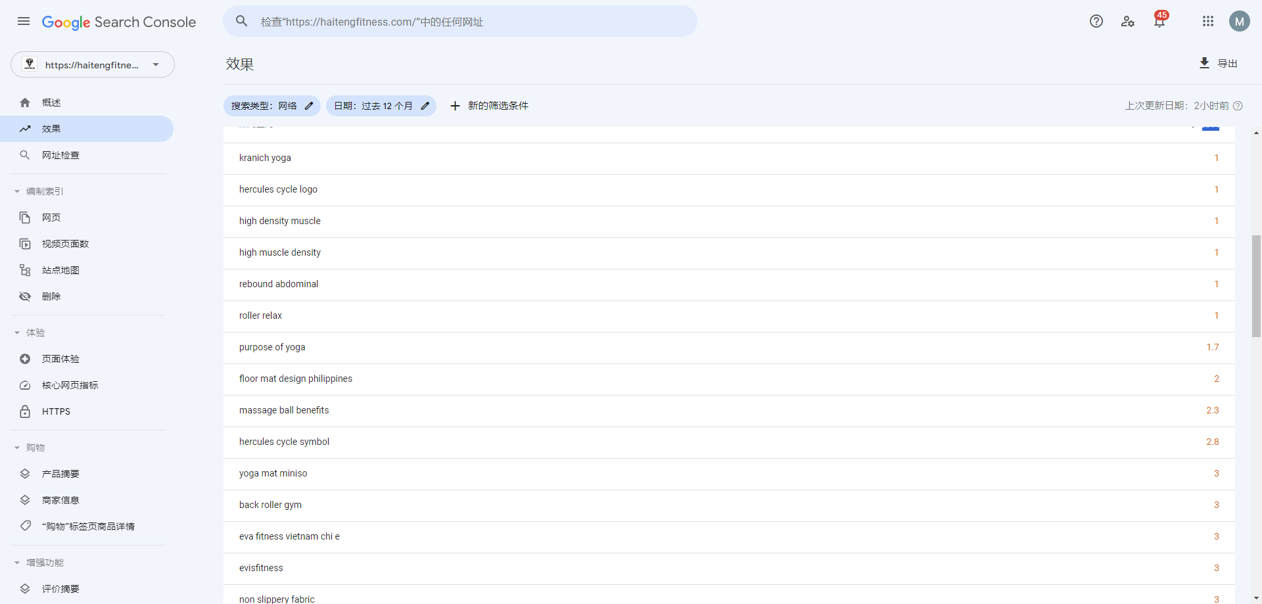
Task: Open 核心网页指标 core web vitals
Action: pos(87,385)
